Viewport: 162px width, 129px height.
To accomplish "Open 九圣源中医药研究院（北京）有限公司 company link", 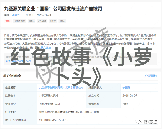I will tap(61, 87).
